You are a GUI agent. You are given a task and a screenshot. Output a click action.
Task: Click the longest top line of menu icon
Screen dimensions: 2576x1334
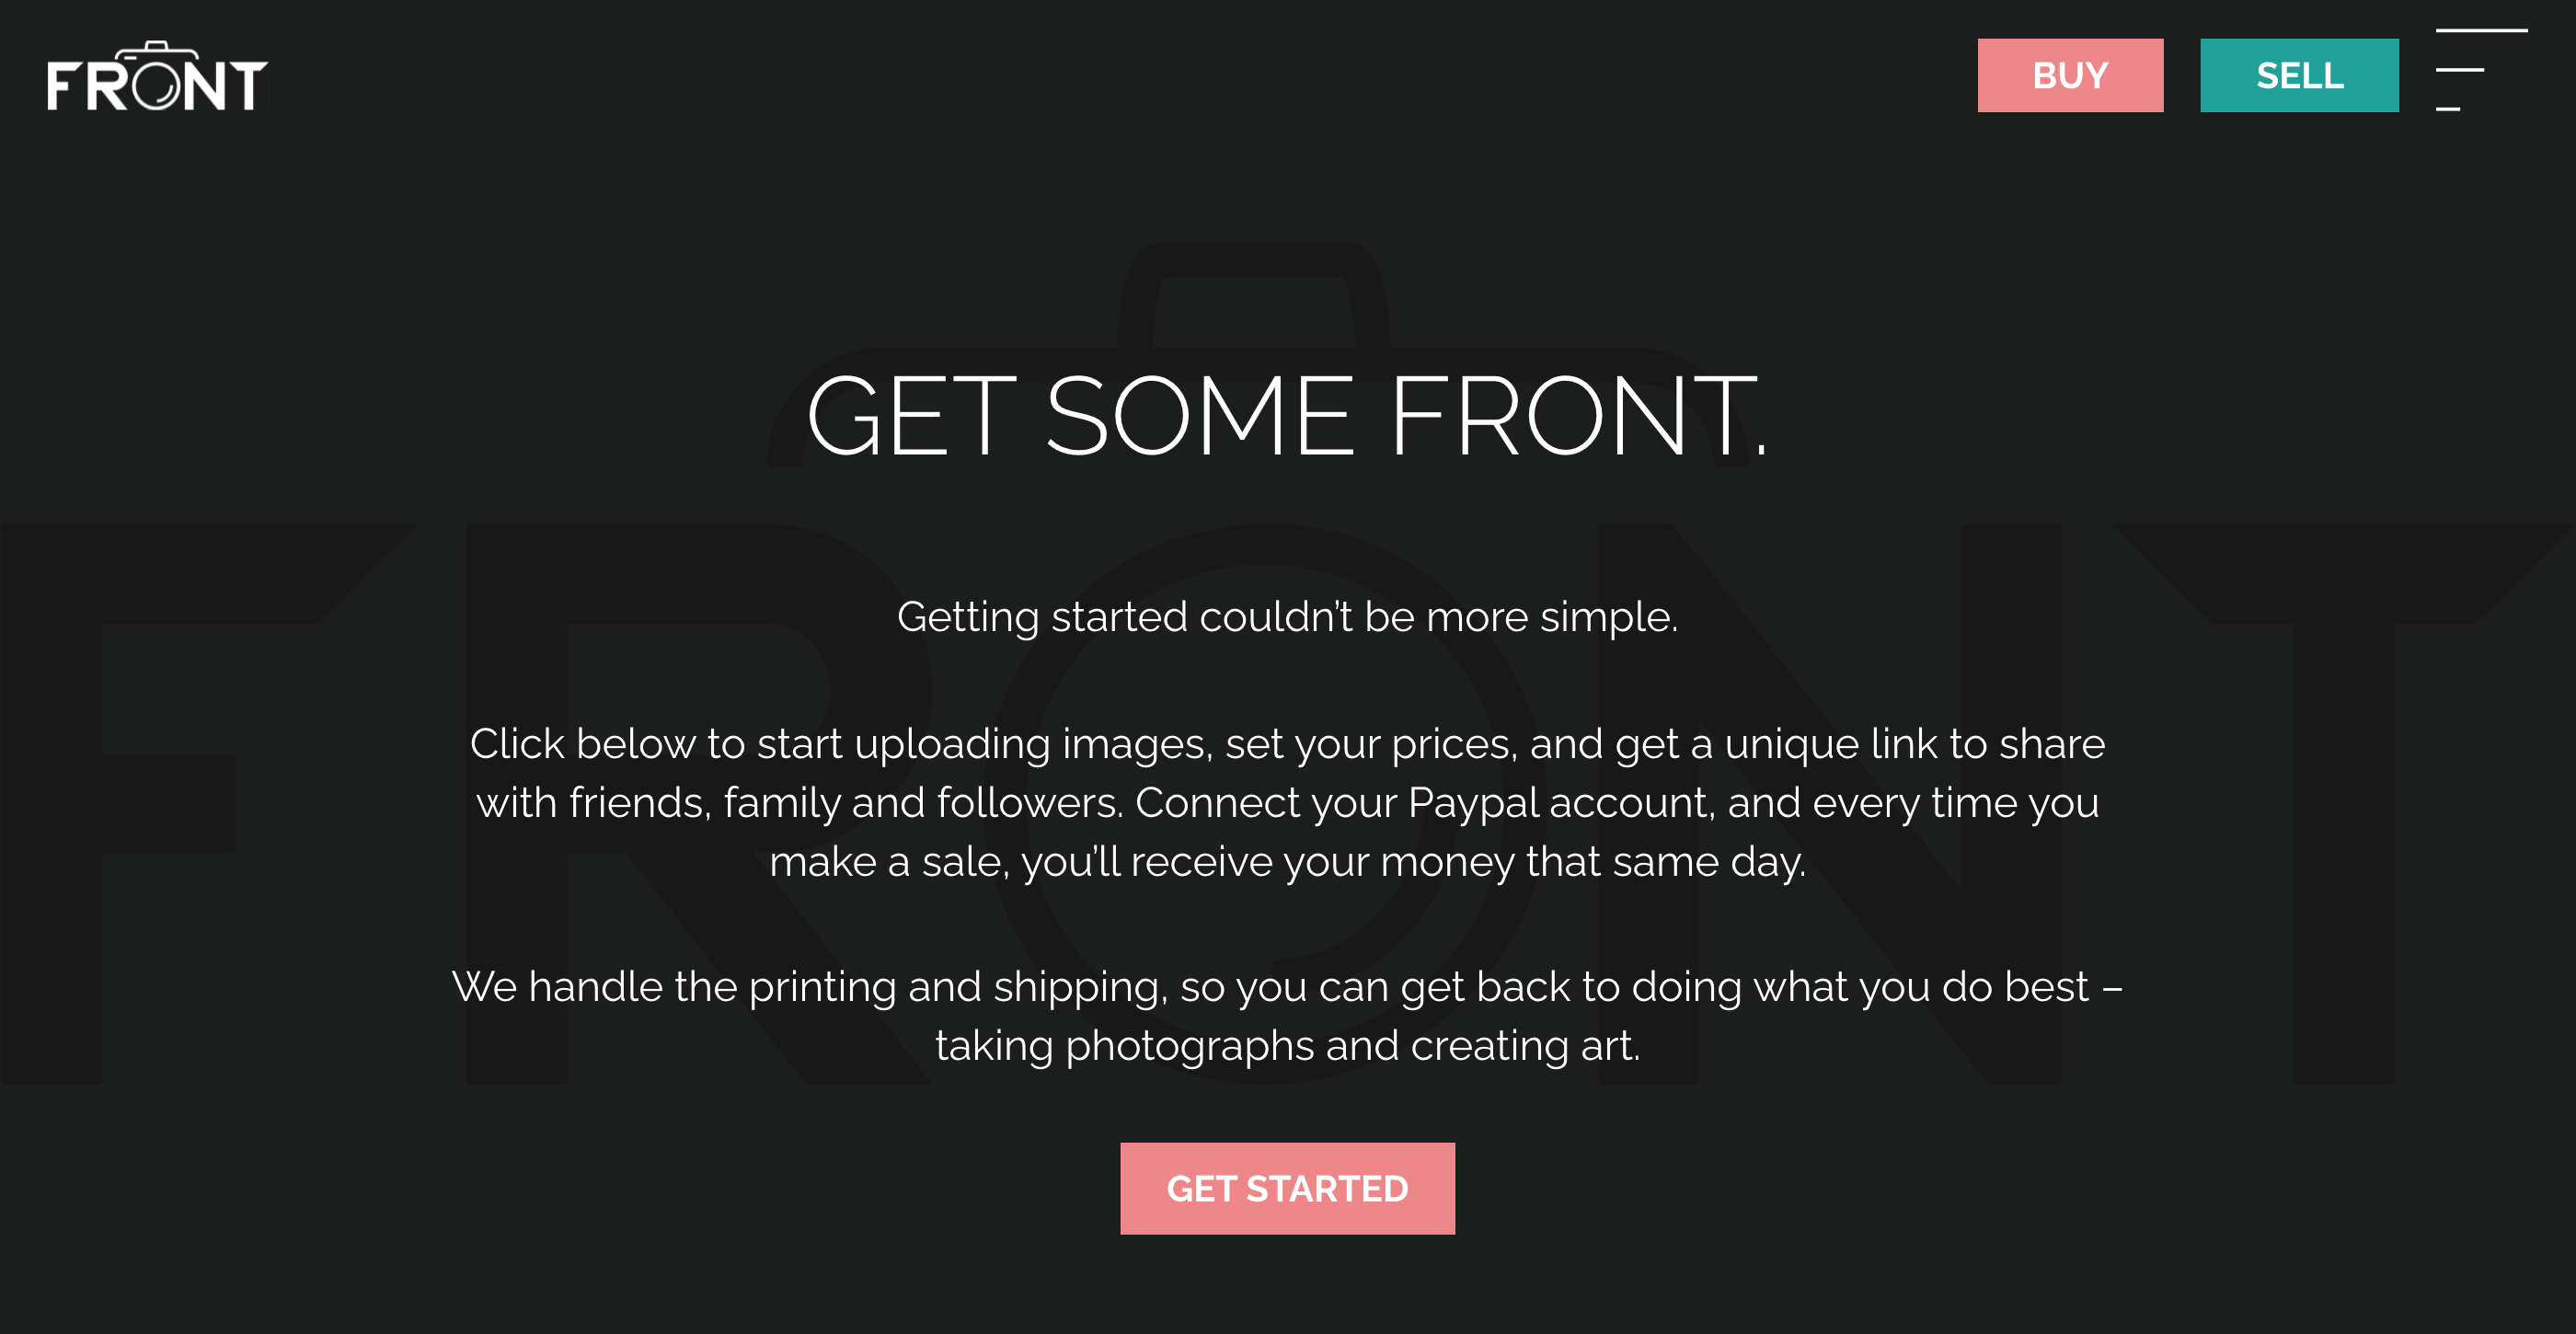point(2481,31)
